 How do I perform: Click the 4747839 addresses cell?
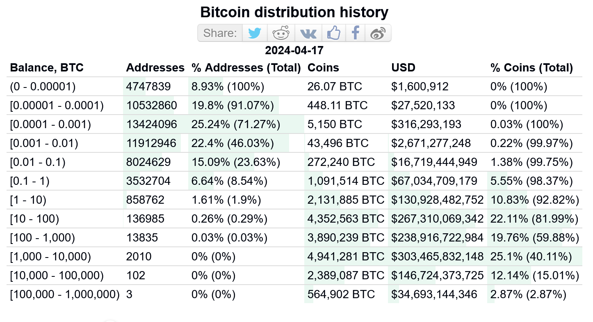[148, 87]
